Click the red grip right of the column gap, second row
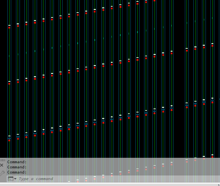 point(187,51)
